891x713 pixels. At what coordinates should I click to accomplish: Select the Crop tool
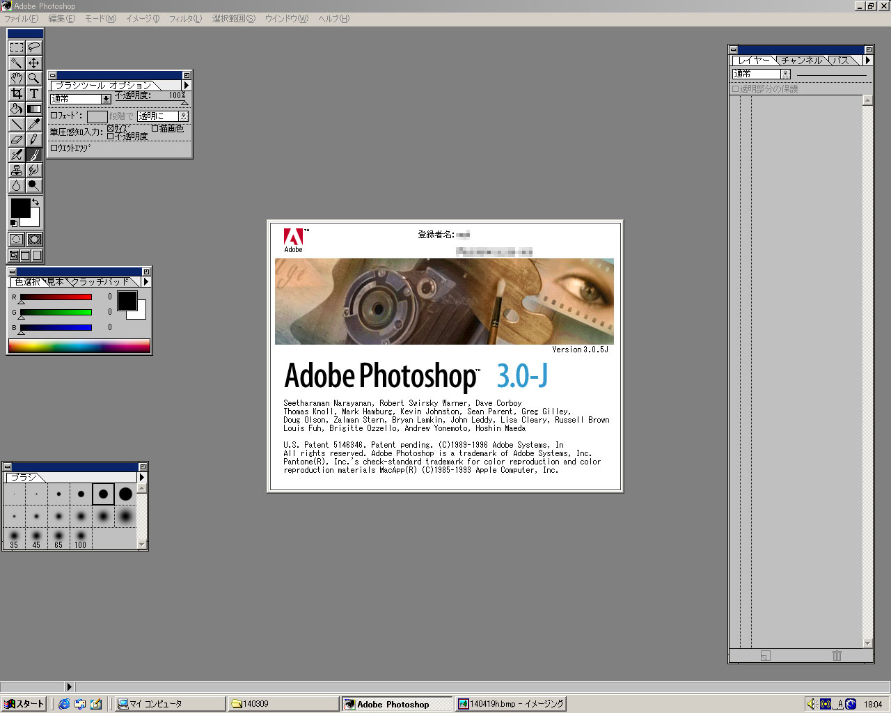point(17,93)
